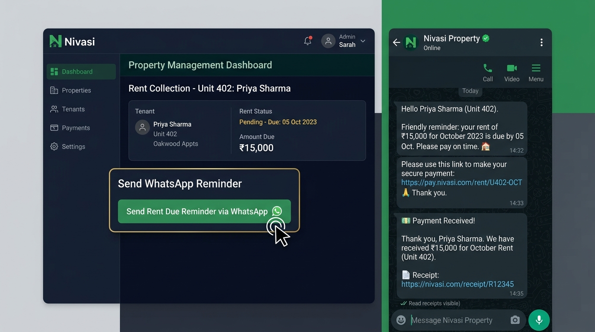
Task: Open Payments from the sidebar
Action: pos(70,128)
